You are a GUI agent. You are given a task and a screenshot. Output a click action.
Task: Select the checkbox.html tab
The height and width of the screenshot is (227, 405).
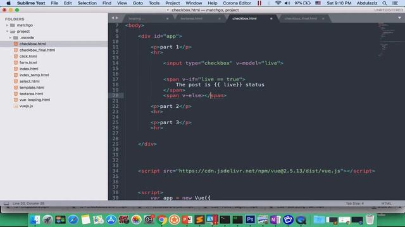pyautogui.click(x=244, y=18)
